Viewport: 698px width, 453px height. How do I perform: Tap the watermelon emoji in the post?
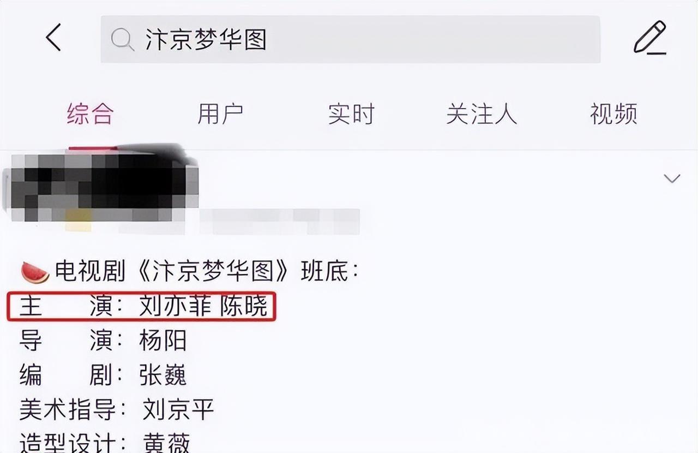coord(35,272)
